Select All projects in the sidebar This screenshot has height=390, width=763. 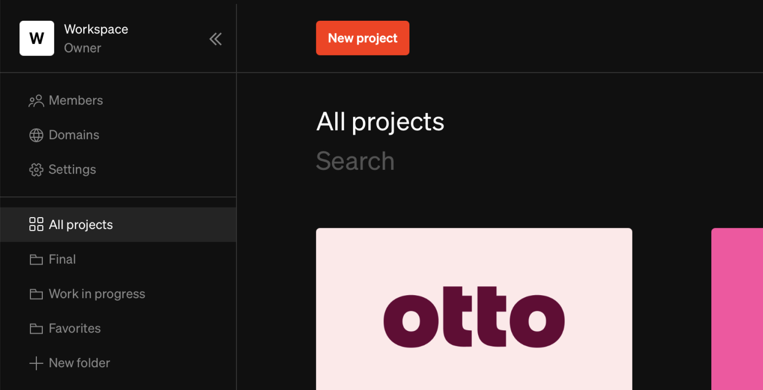click(81, 224)
